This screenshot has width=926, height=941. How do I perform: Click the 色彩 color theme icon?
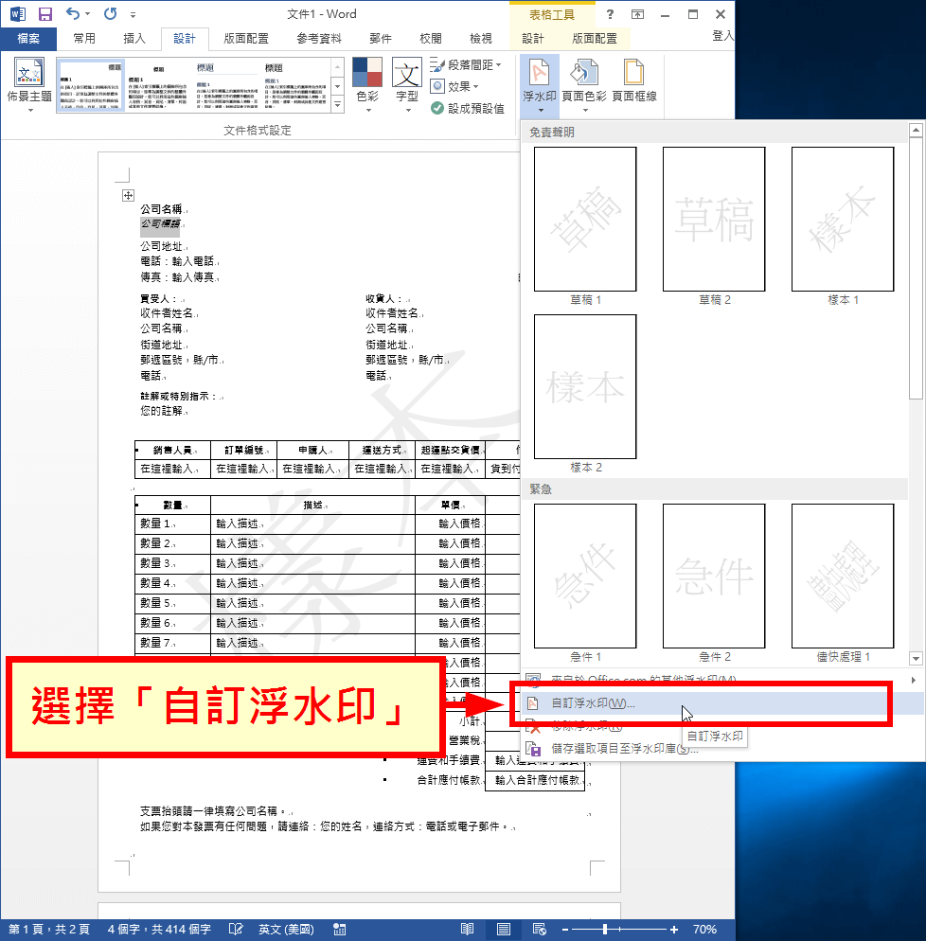point(366,85)
